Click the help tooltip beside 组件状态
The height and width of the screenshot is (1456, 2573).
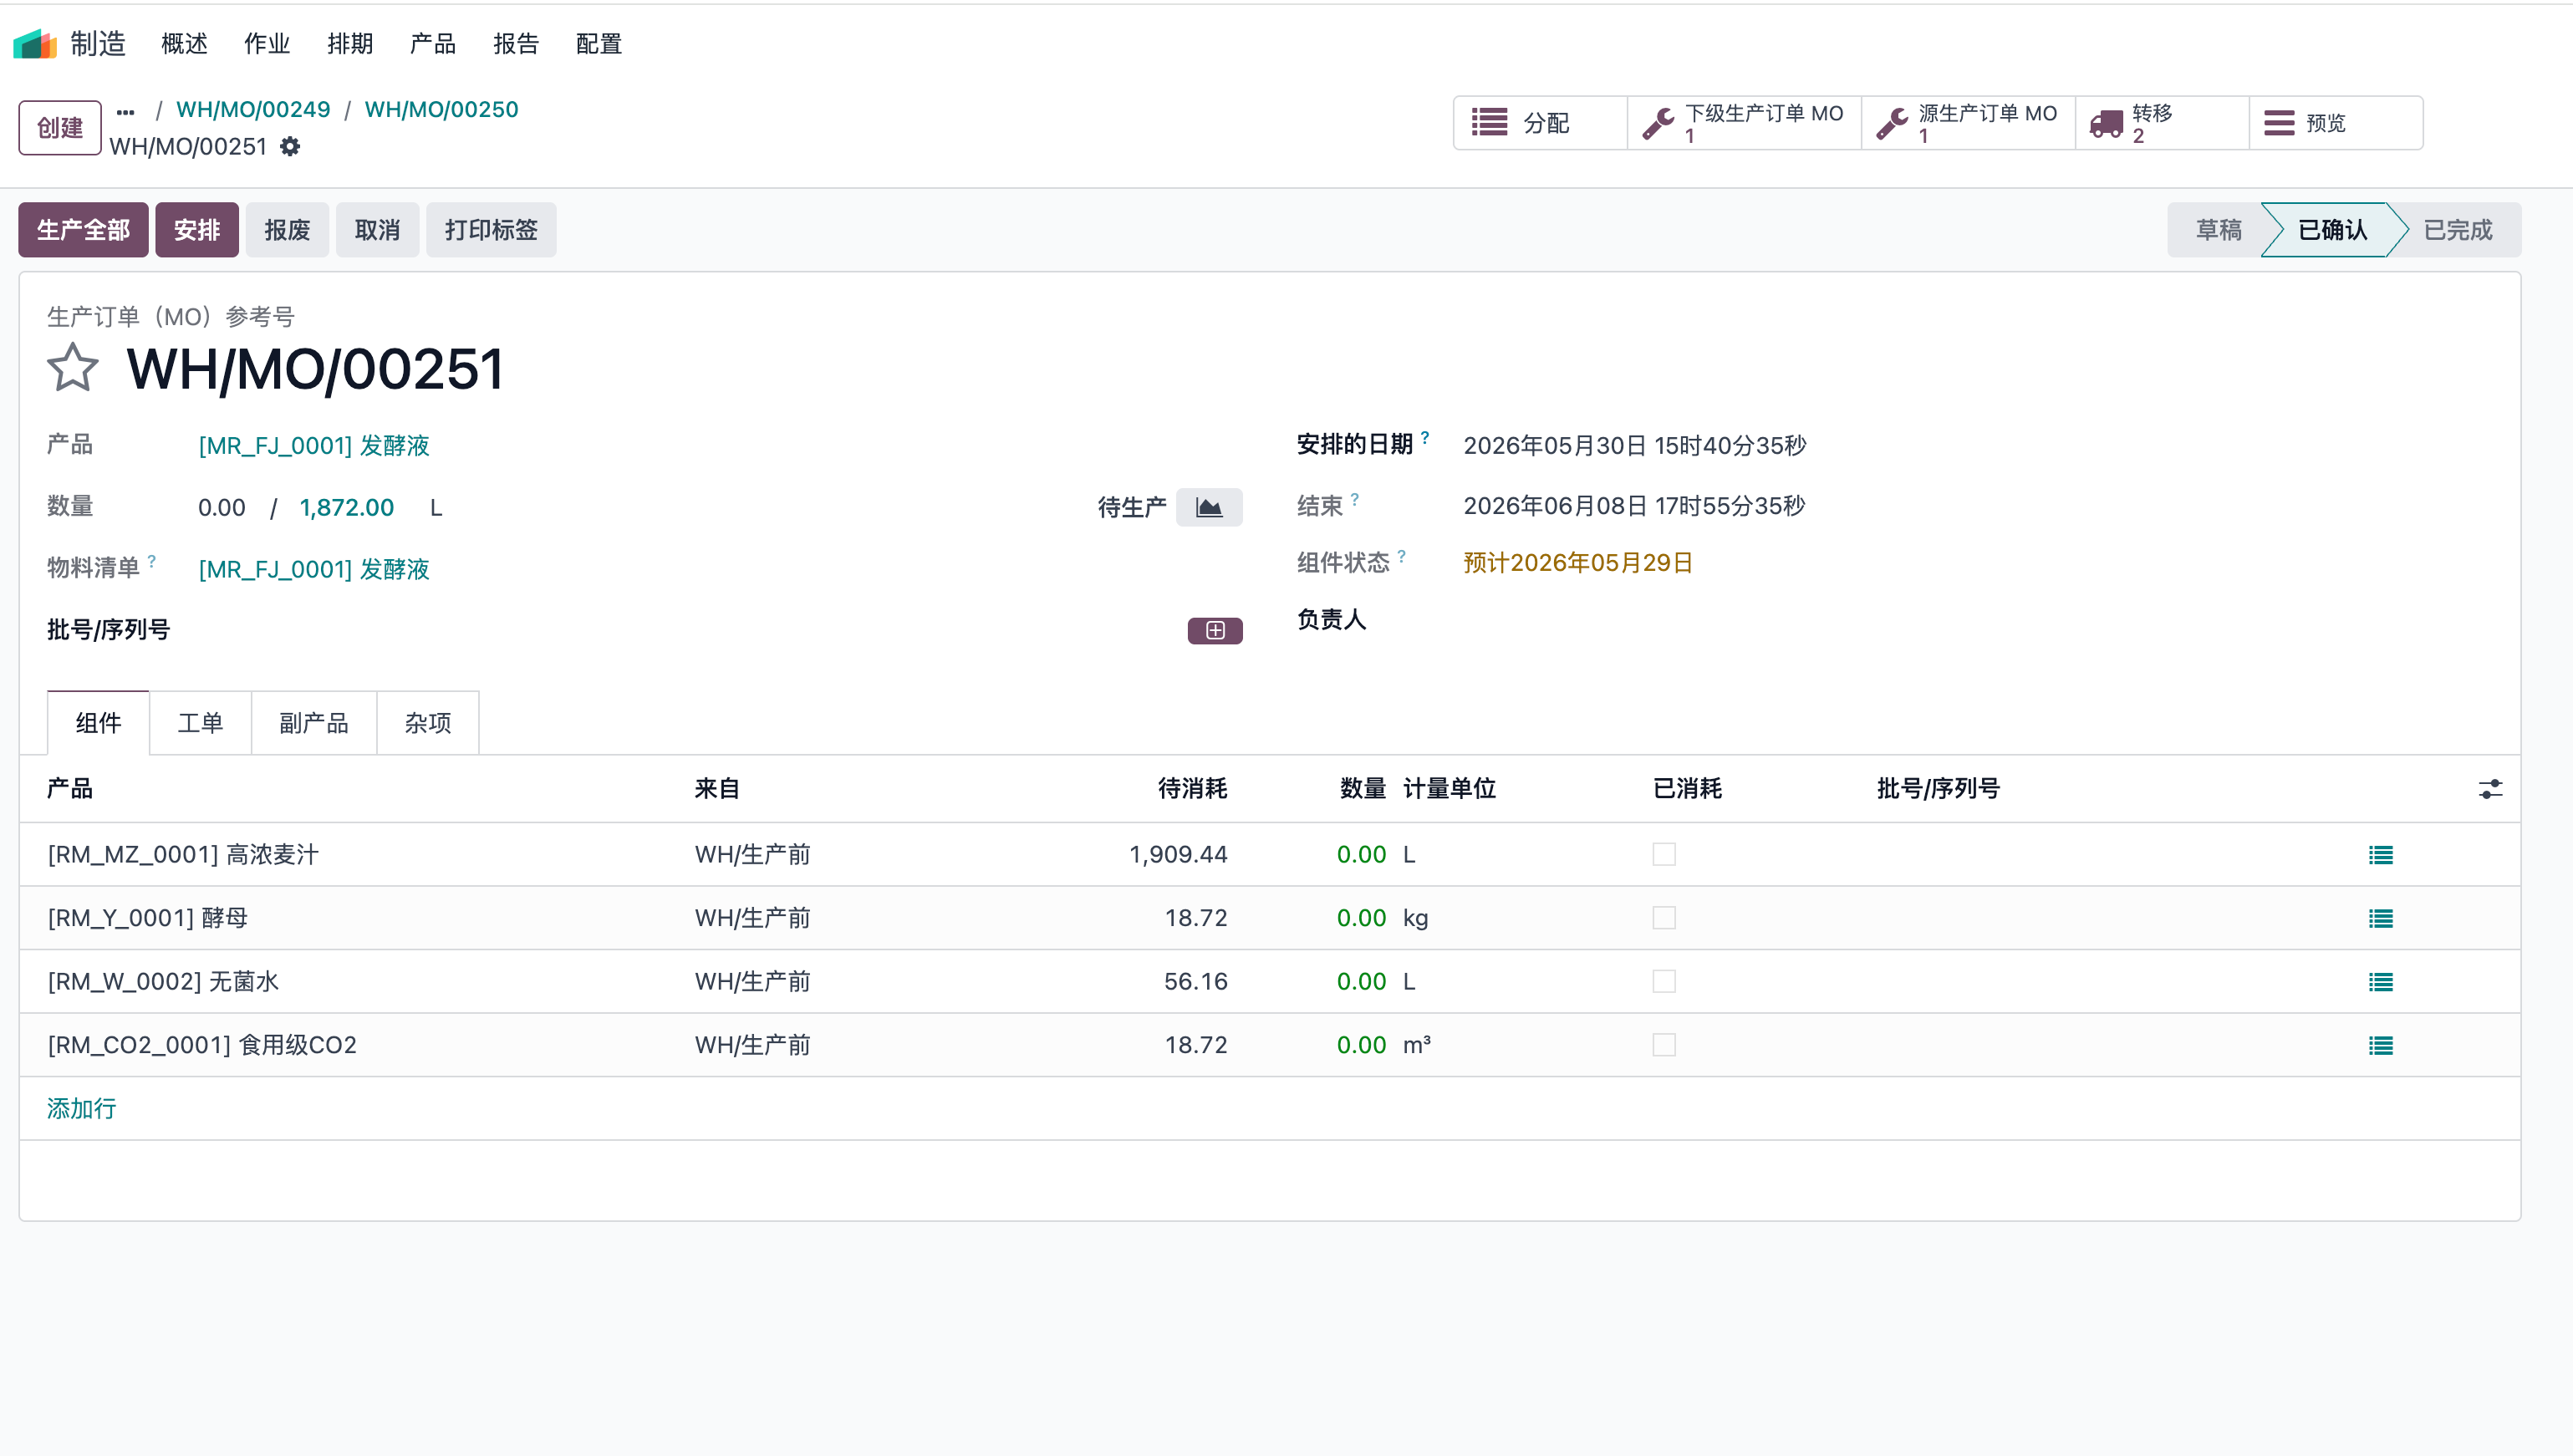pyautogui.click(x=1402, y=556)
